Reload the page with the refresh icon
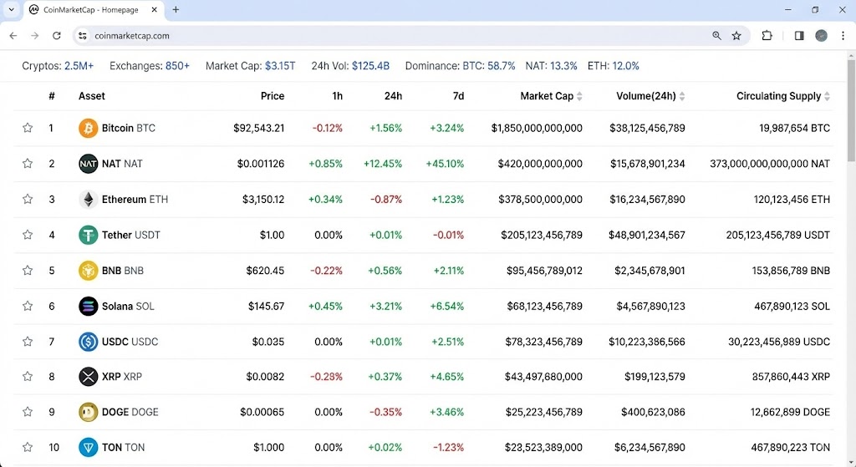 (56, 35)
